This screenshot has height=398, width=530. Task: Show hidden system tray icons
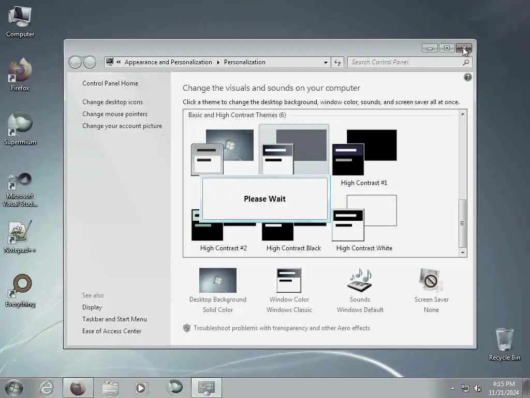click(452, 388)
